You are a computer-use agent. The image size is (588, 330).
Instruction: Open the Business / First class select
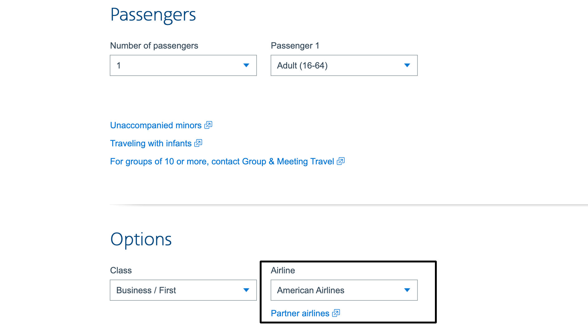tap(178, 290)
